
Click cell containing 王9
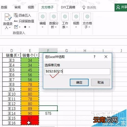tap(12, 89)
